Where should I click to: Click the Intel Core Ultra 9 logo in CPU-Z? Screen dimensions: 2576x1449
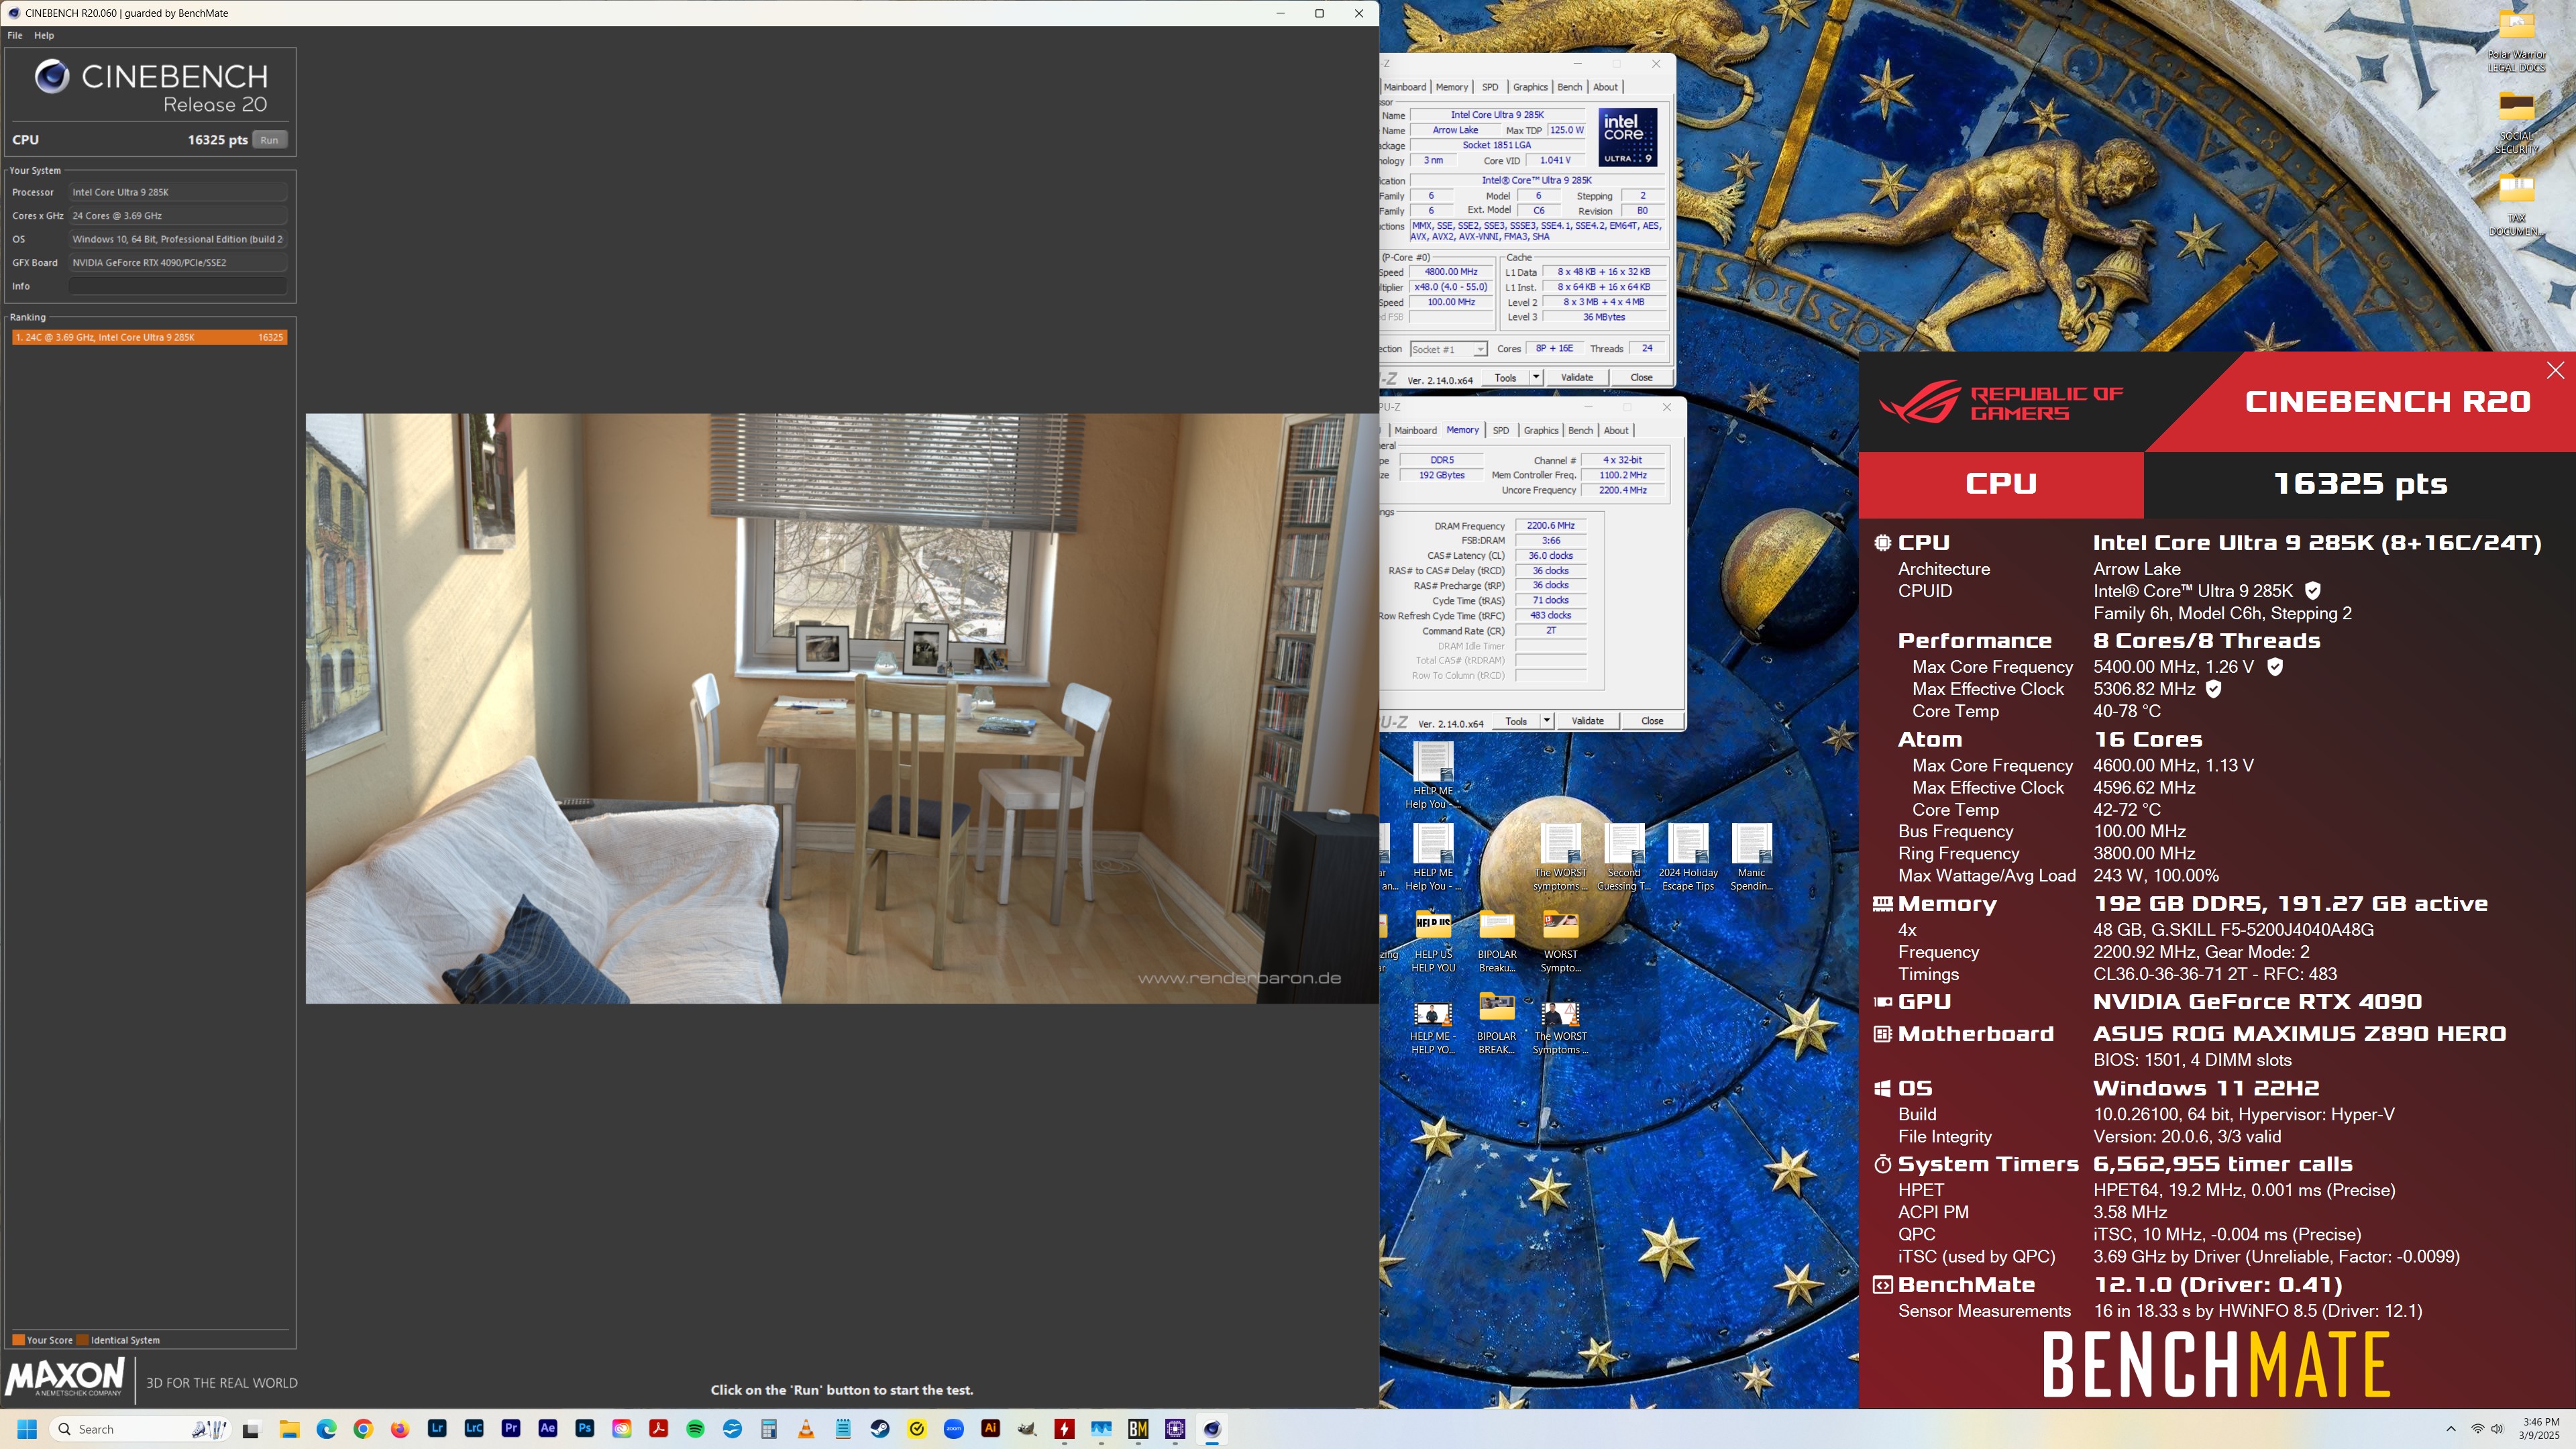coord(1627,137)
